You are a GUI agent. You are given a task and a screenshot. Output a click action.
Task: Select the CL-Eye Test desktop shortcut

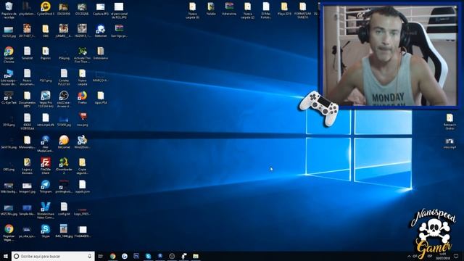(x=9, y=98)
